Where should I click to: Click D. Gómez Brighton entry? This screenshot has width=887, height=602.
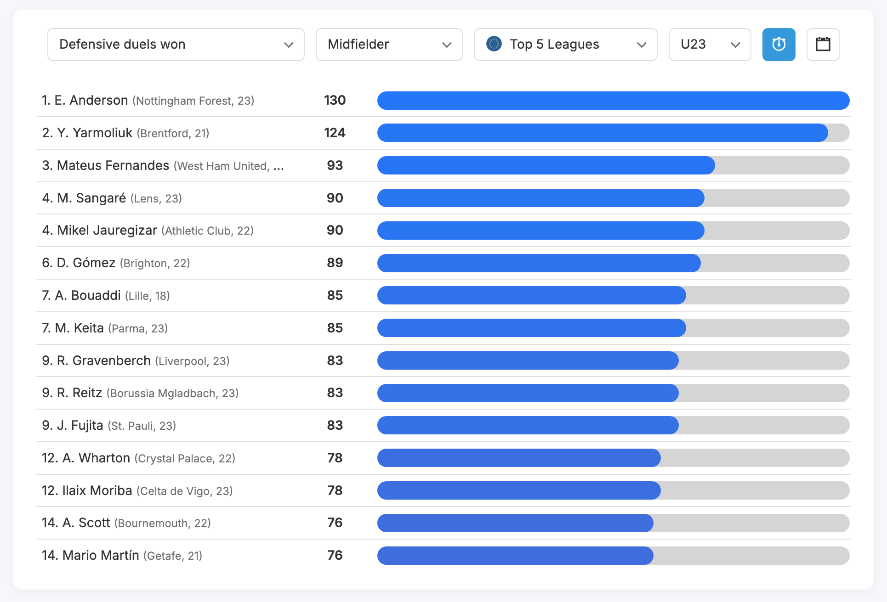pyautogui.click(x=86, y=263)
